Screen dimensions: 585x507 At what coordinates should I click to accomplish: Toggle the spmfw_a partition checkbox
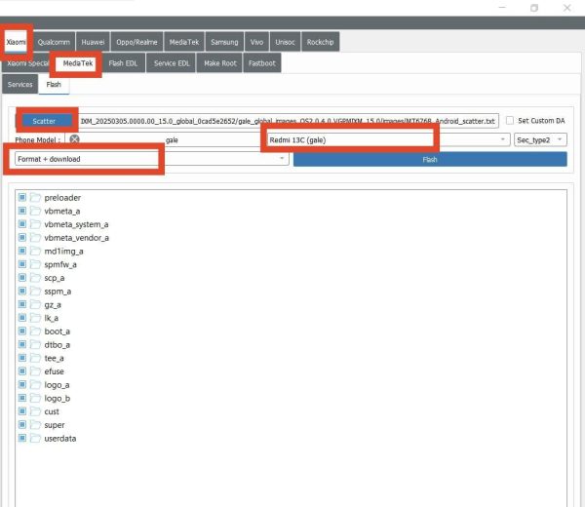22,264
